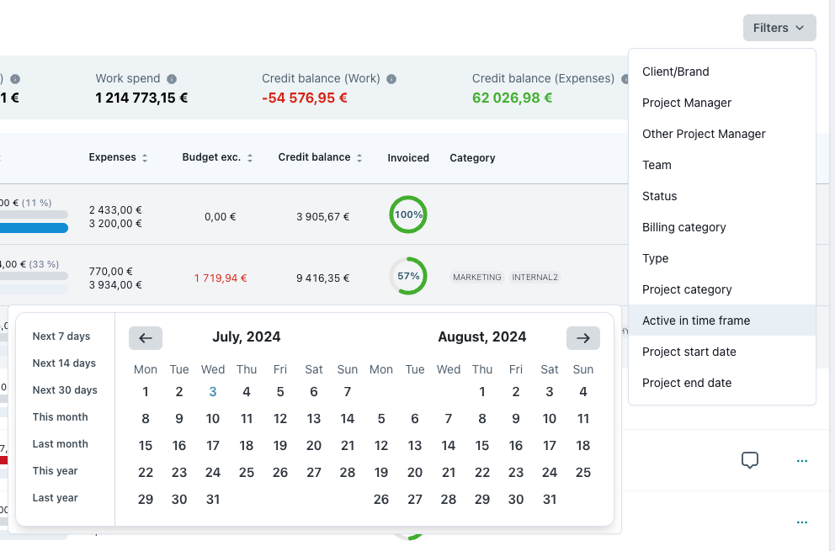This screenshot has width=835, height=551.
Task: Click the August, 2024 month heading
Action: pos(482,337)
